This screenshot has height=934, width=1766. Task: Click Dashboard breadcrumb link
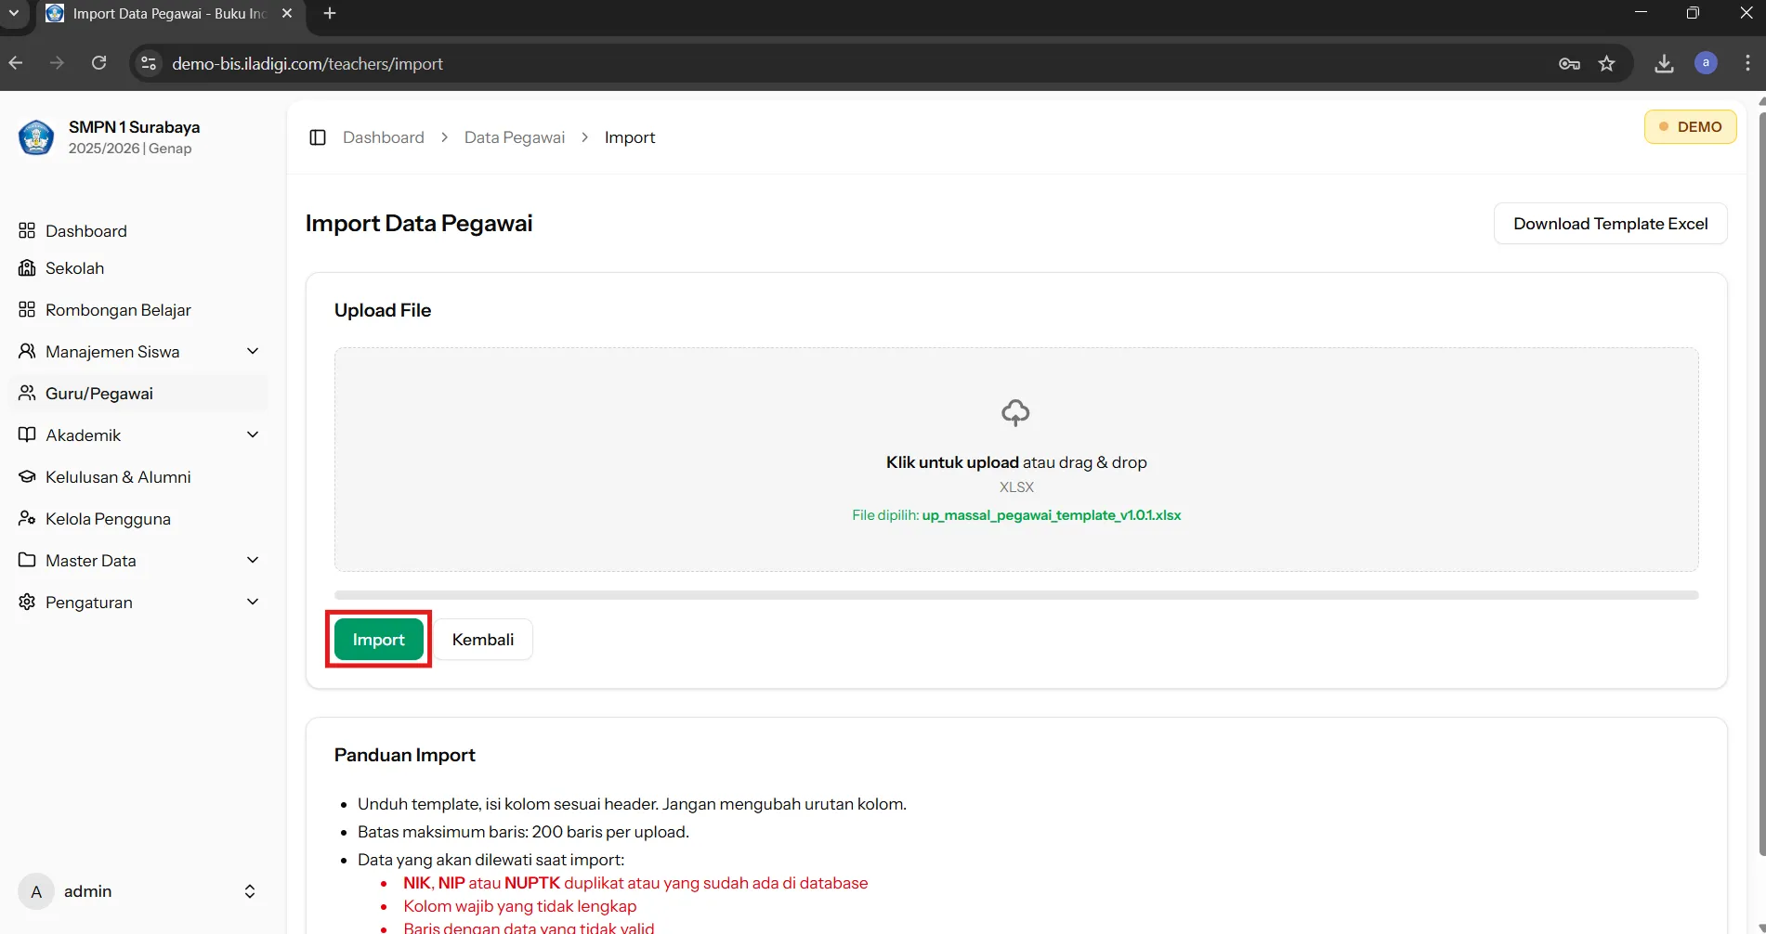384,137
